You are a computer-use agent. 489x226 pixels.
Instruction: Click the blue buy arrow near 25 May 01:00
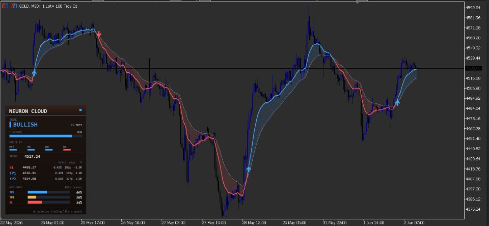[34, 73]
